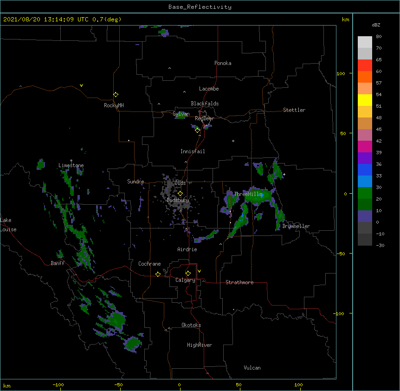Click the yellow V marker northeast of Calgary
Viewport: 400px width, 391px height.
pos(199,271)
